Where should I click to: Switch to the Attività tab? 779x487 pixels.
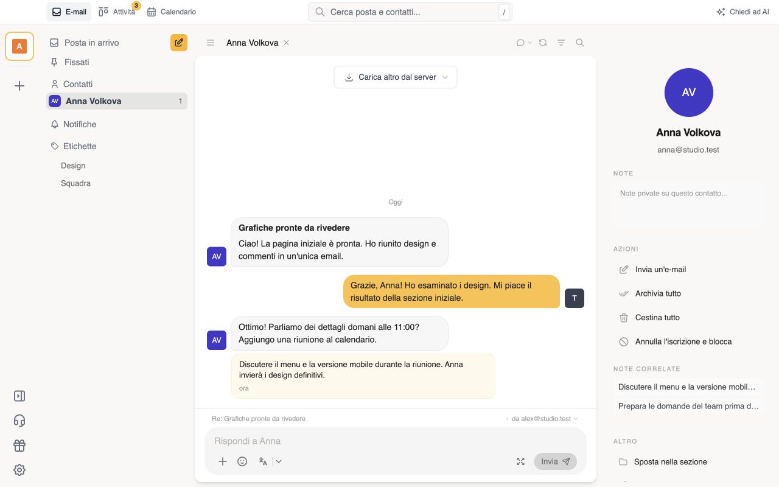pos(117,12)
